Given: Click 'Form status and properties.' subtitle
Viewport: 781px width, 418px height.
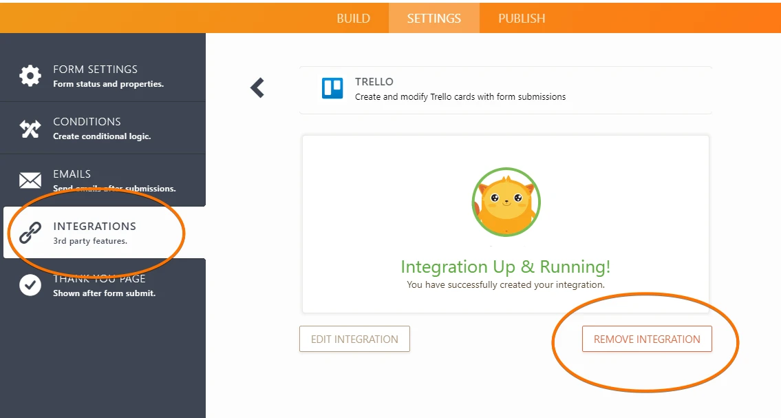Looking at the screenshot, I should 109,84.
